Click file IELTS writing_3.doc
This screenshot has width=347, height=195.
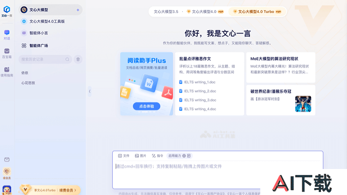tap(198, 100)
